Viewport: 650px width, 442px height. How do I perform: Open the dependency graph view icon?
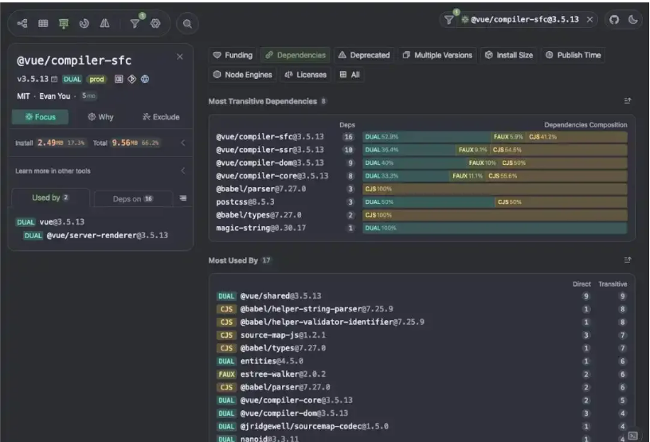[x=22, y=23]
